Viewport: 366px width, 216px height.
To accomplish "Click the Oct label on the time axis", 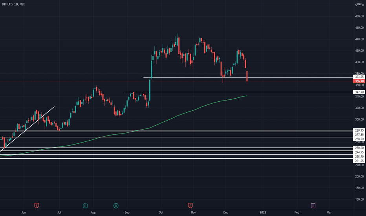I will [x=161, y=212].
